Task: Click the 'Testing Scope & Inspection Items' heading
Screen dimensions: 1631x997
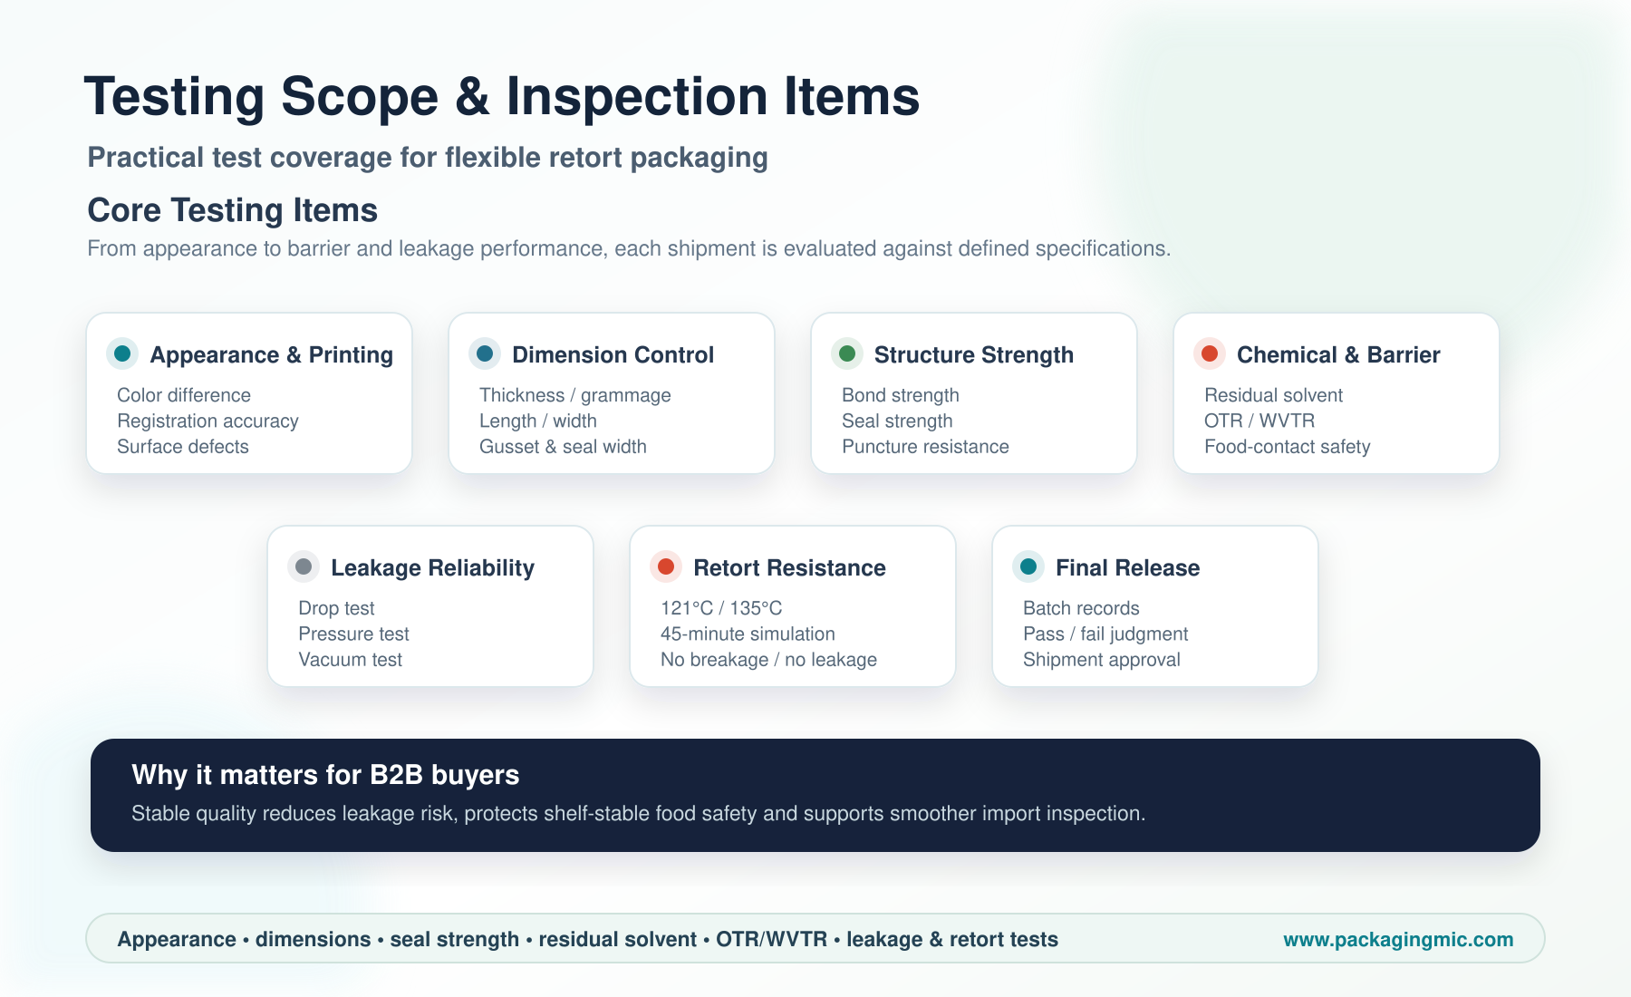Action: (502, 96)
